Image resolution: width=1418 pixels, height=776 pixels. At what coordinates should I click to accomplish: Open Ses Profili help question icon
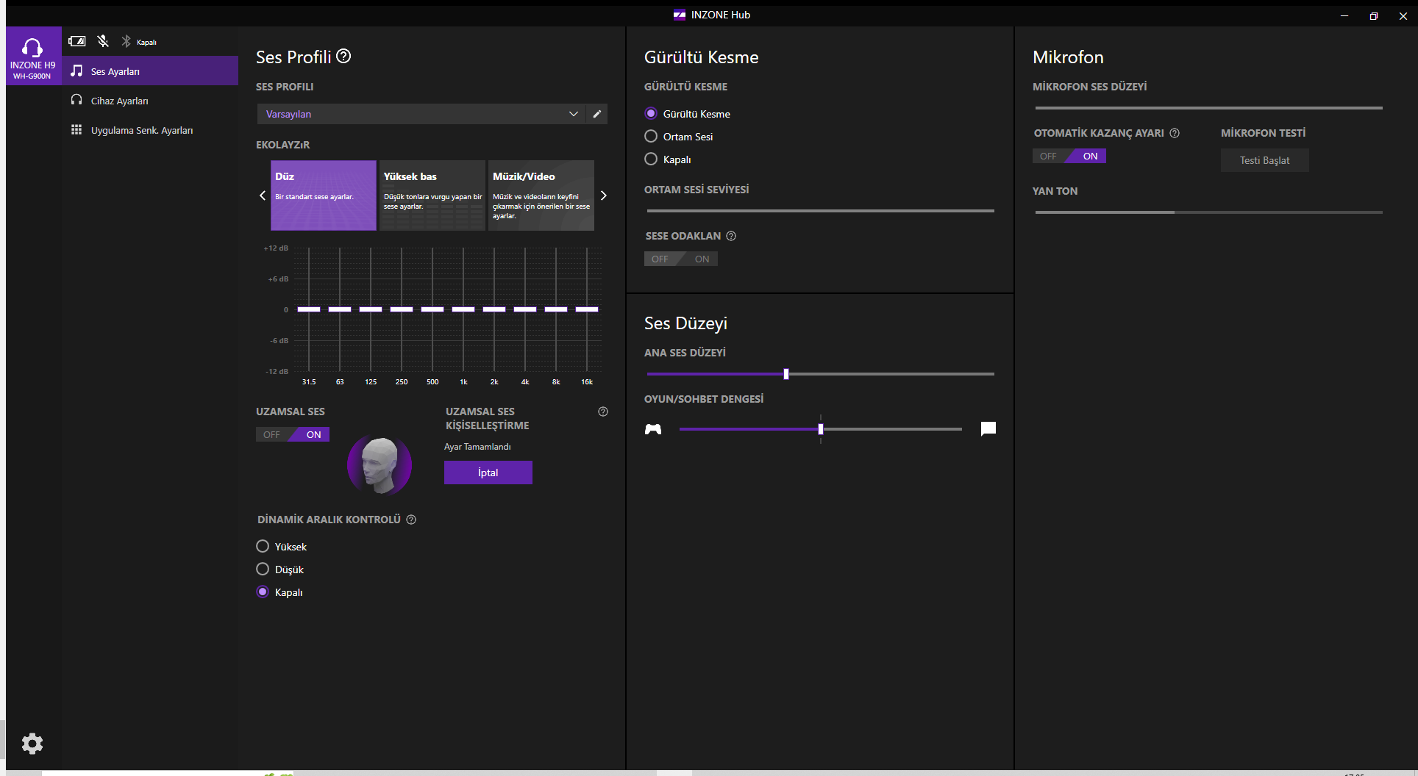(x=343, y=56)
